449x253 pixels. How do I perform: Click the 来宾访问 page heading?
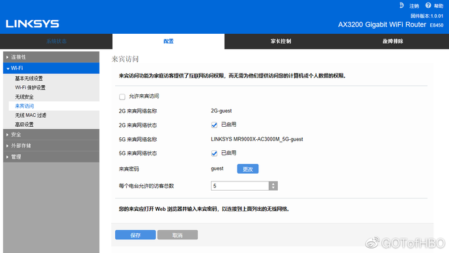click(x=125, y=59)
